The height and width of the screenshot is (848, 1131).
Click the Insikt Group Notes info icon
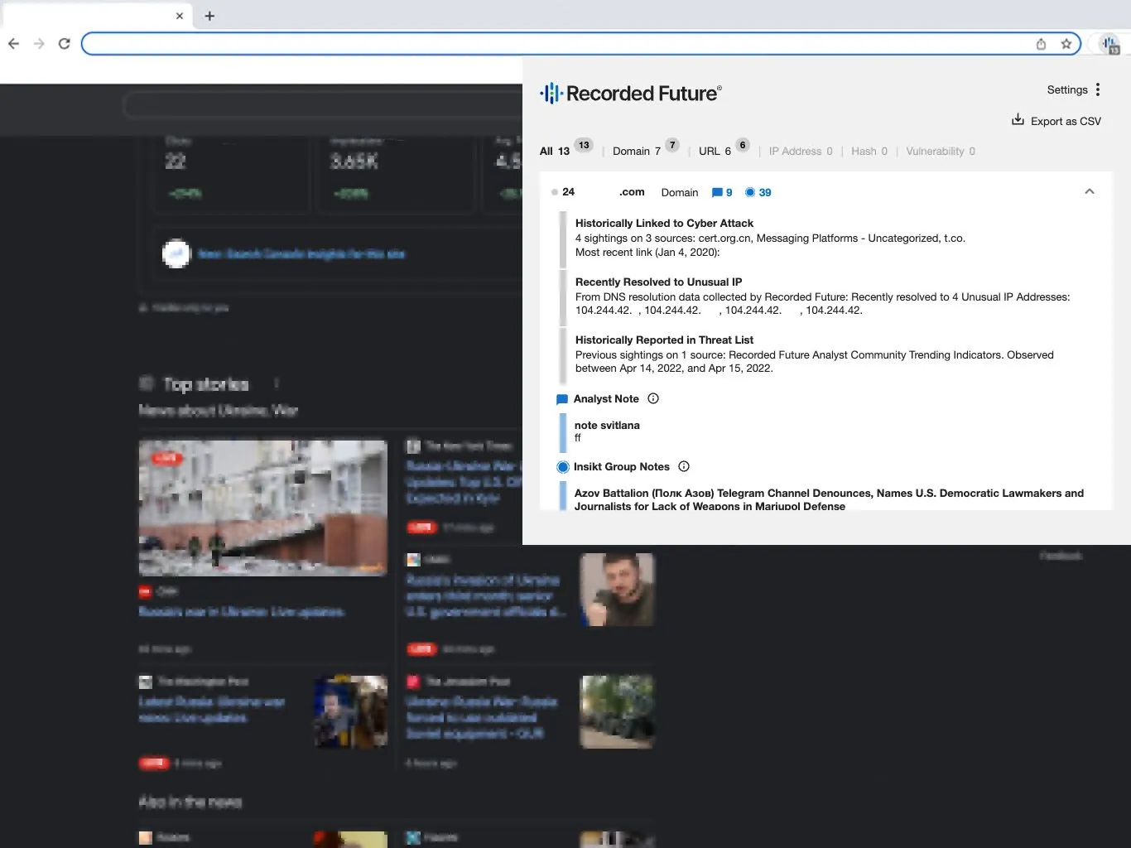[684, 466]
